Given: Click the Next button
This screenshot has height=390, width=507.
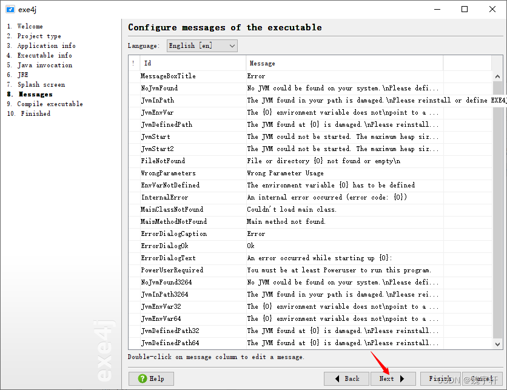Looking at the screenshot, I should coord(393,378).
